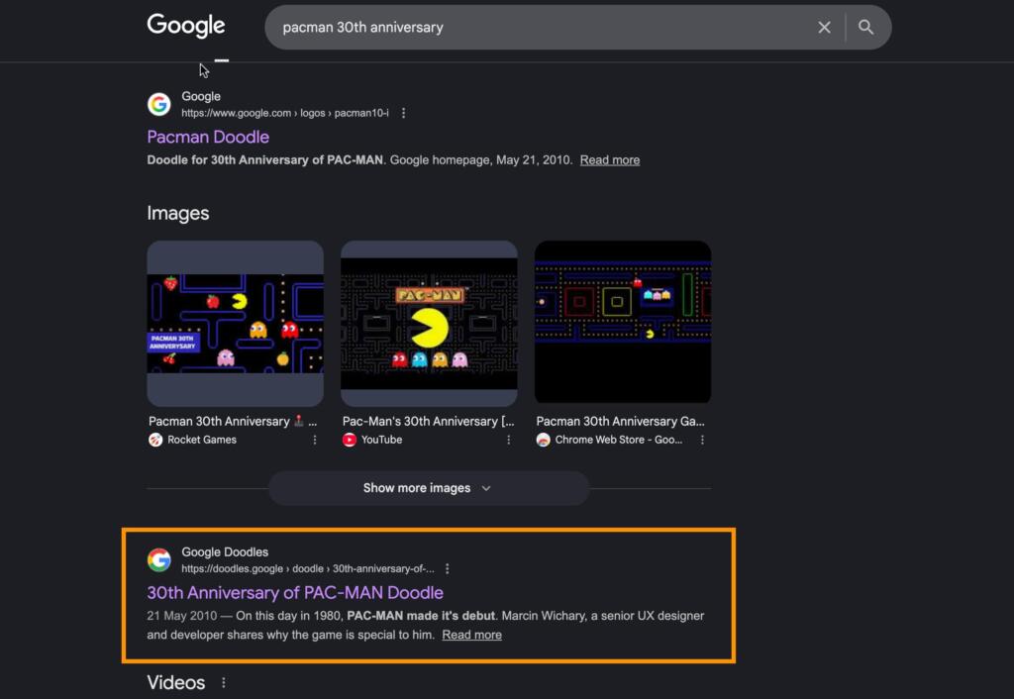The height and width of the screenshot is (699, 1014).
Task: Open the Pacman Doodle result link
Action: (x=208, y=137)
